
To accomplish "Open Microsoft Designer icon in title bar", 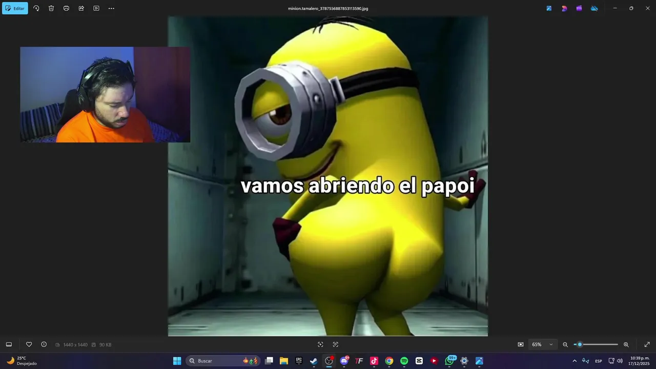I will click(x=564, y=8).
